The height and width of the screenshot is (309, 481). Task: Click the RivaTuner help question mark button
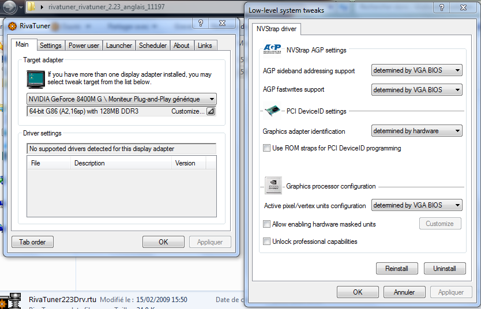point(201,23)
